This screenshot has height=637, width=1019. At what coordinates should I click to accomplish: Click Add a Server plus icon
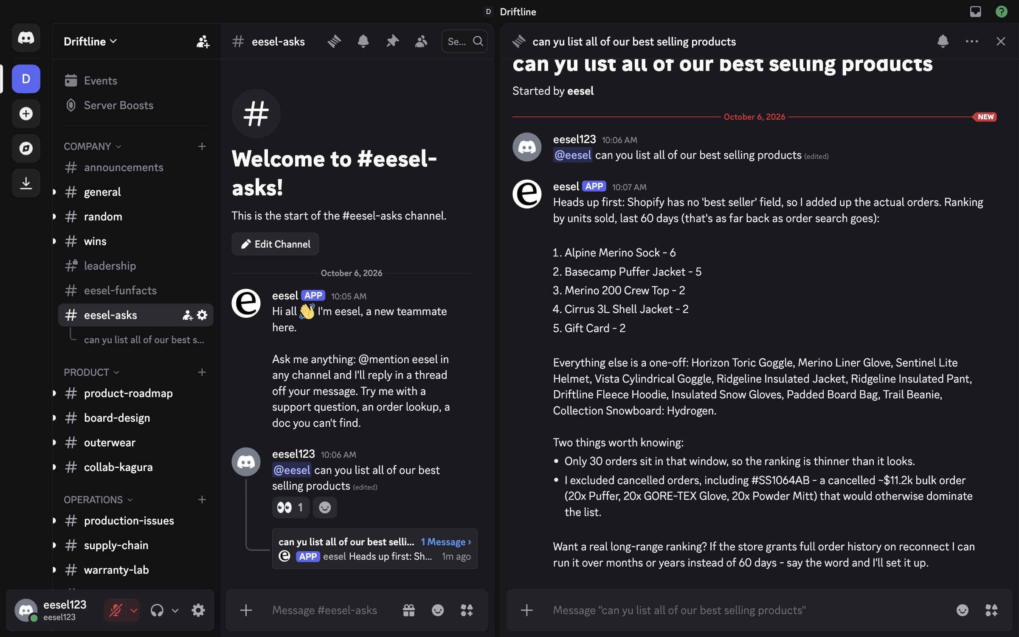pos(26,114)
